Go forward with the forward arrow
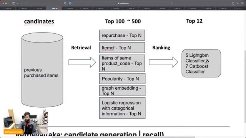The image size is (246, 138). (26, 3)
